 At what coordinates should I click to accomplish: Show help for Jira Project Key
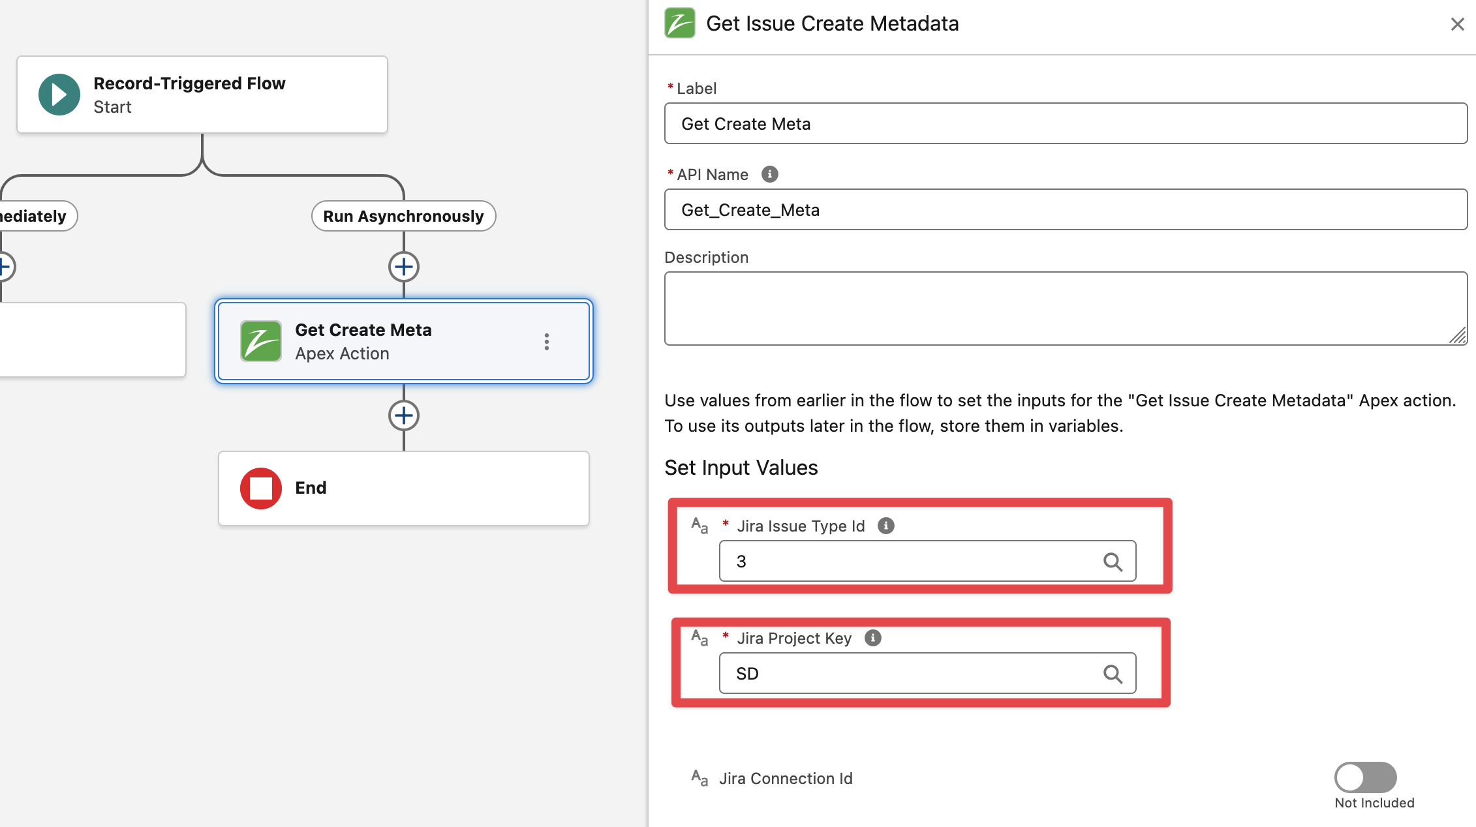click(x=872, y=638)
